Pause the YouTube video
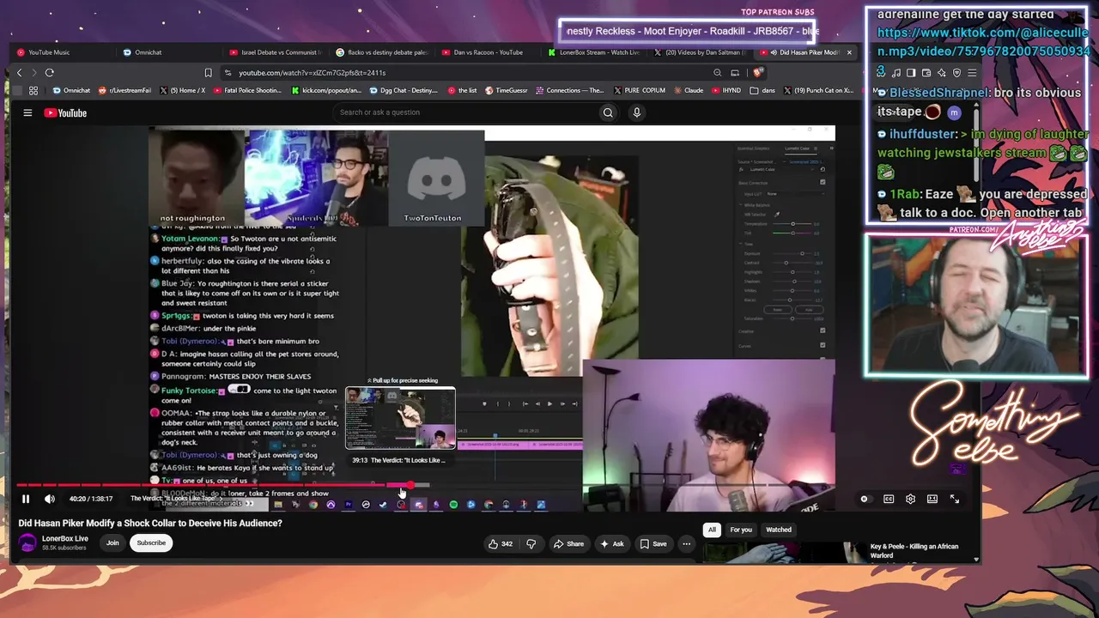Viewport: 1099px width, 618px height. click(26, 499)
